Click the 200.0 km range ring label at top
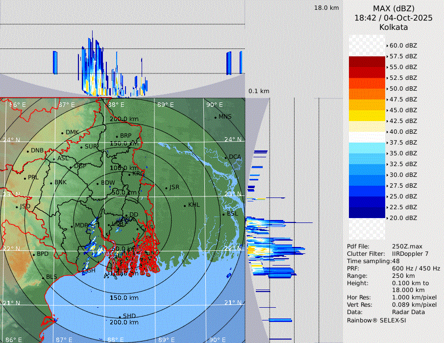The height and width of the screenshot is (343, 444). tap(123, 119)
